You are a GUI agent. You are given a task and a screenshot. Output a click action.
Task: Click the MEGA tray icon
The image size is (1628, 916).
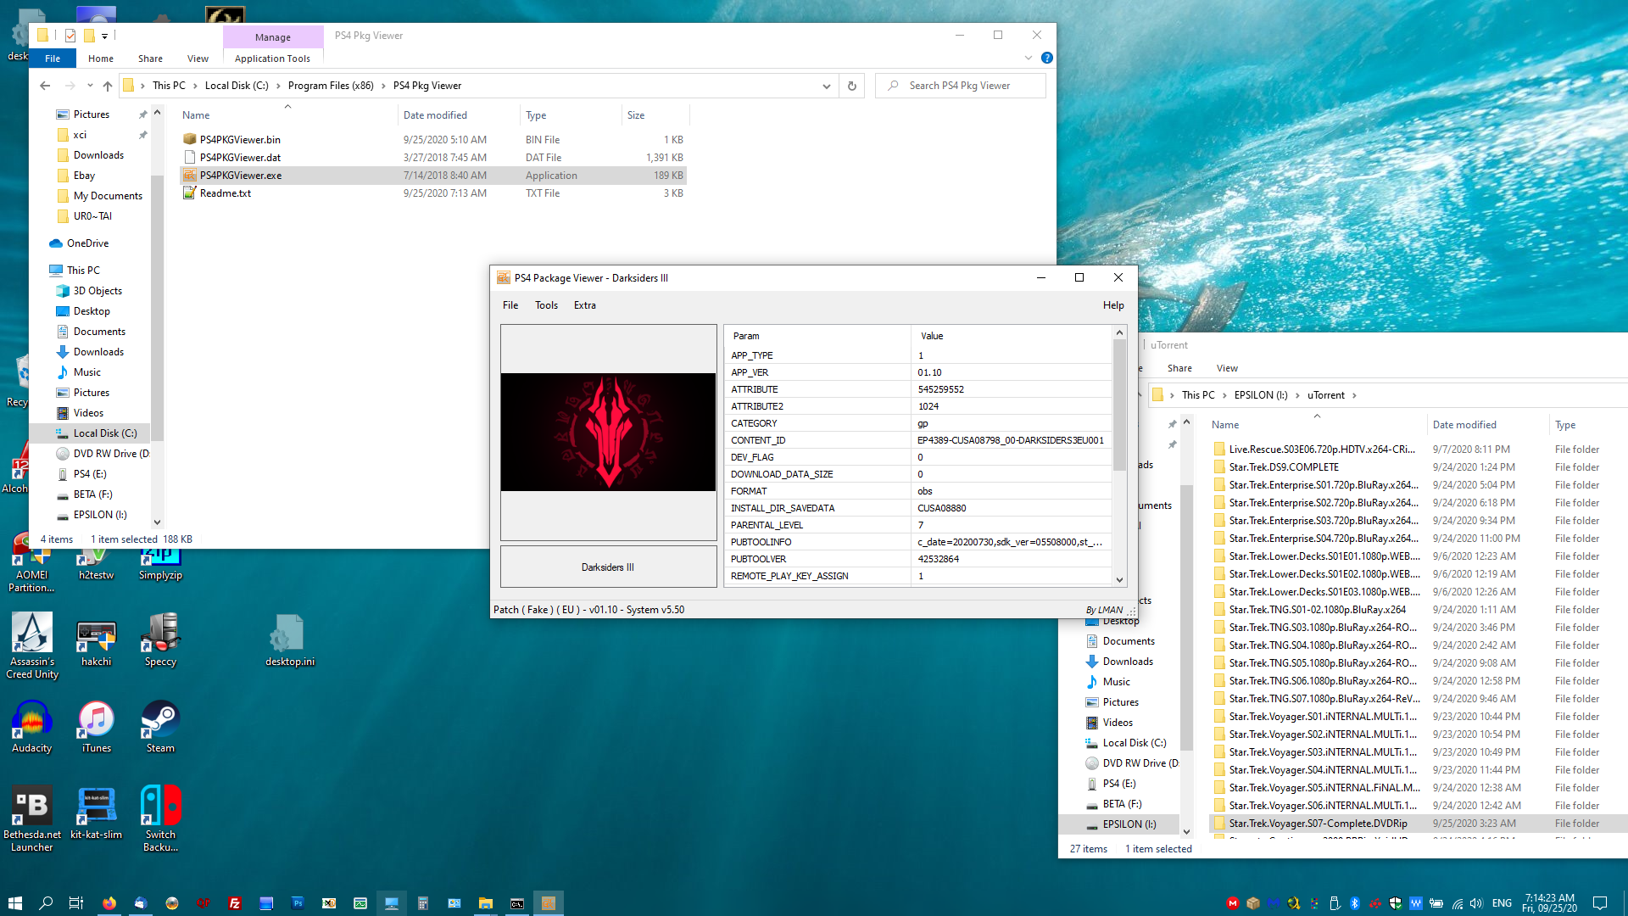1232,903
